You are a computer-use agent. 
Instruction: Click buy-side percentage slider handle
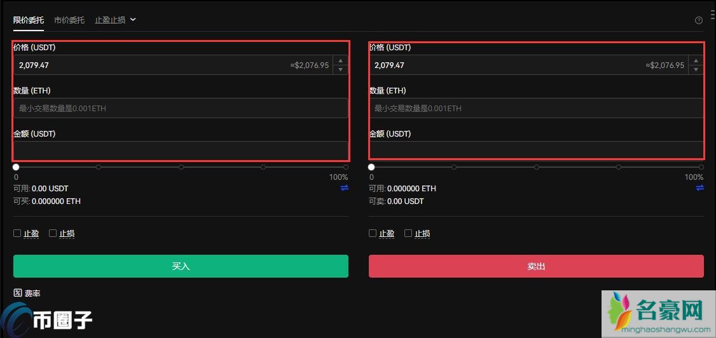coord(16,167)
